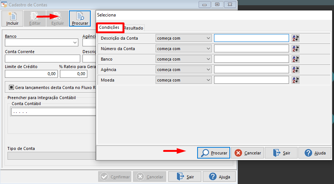Screen dimensions: 334x184
Task: Click the Cadastro de Contas title bar icon
Action: tap(4, 4)
